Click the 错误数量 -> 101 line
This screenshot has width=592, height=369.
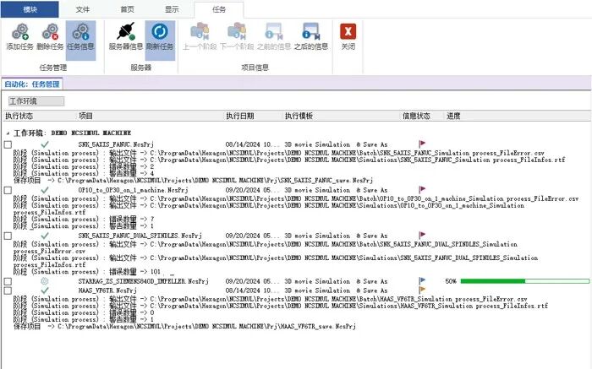(87, 271)
